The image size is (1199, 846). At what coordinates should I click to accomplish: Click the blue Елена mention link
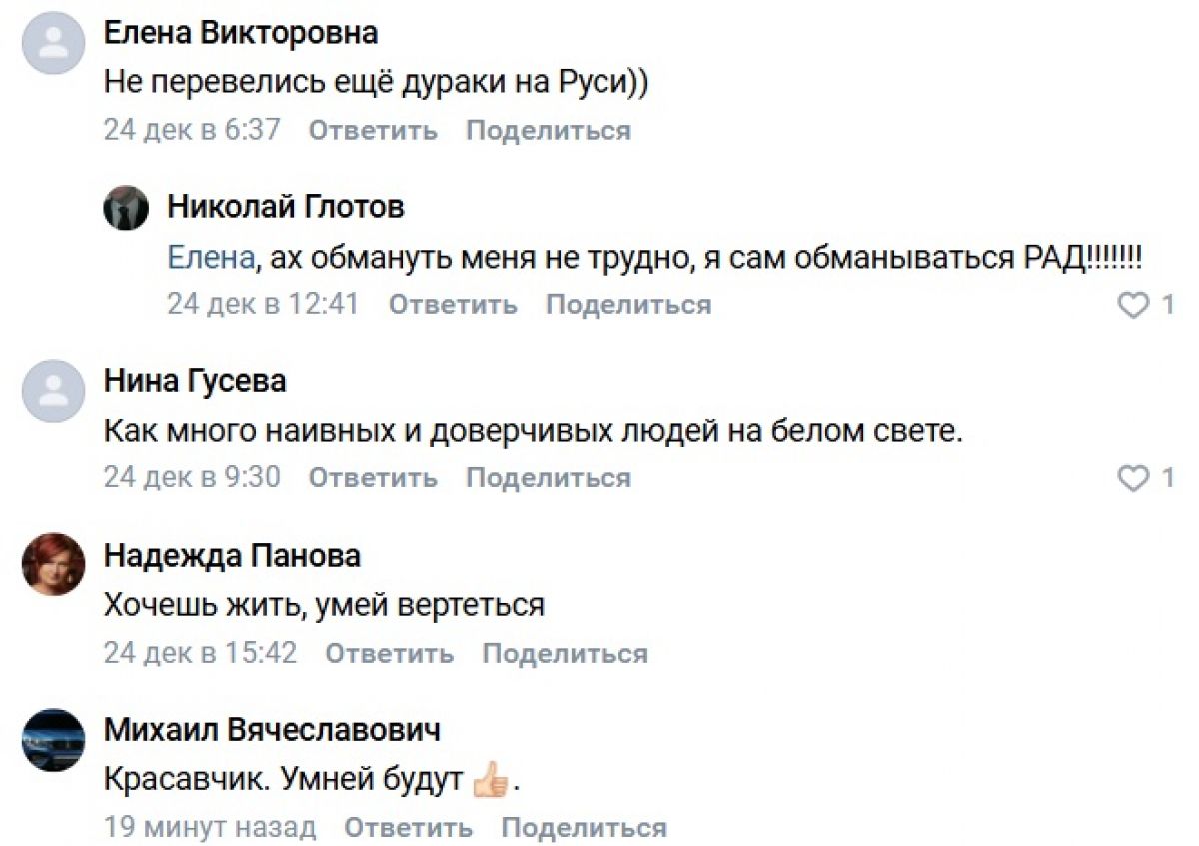pos(210,258)
